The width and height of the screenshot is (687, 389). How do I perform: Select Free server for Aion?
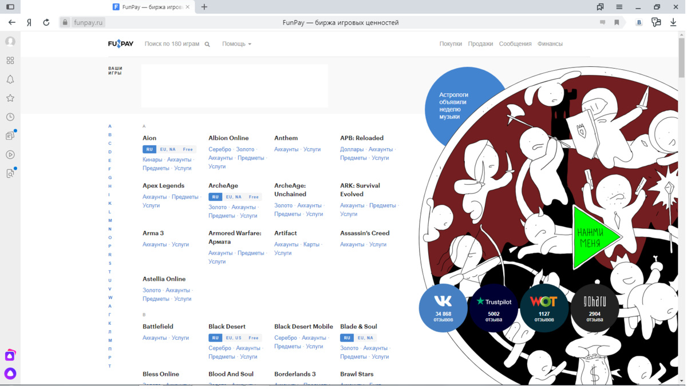pyautogui.click(x=188, y=149)
